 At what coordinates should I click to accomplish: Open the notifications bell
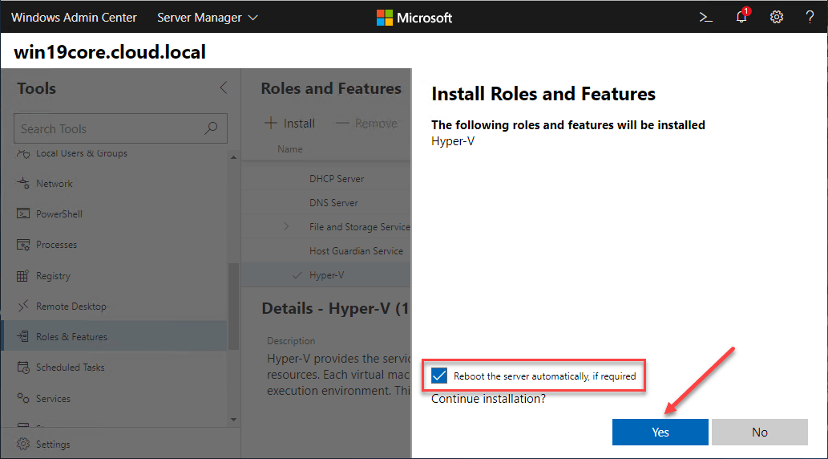click(742, 16)
